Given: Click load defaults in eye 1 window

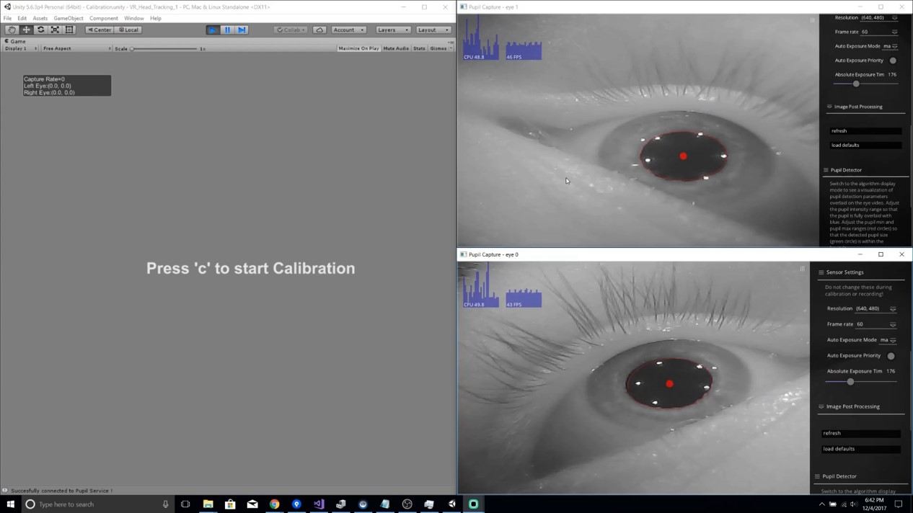Looking at the screenshot, I should point(865,145).
